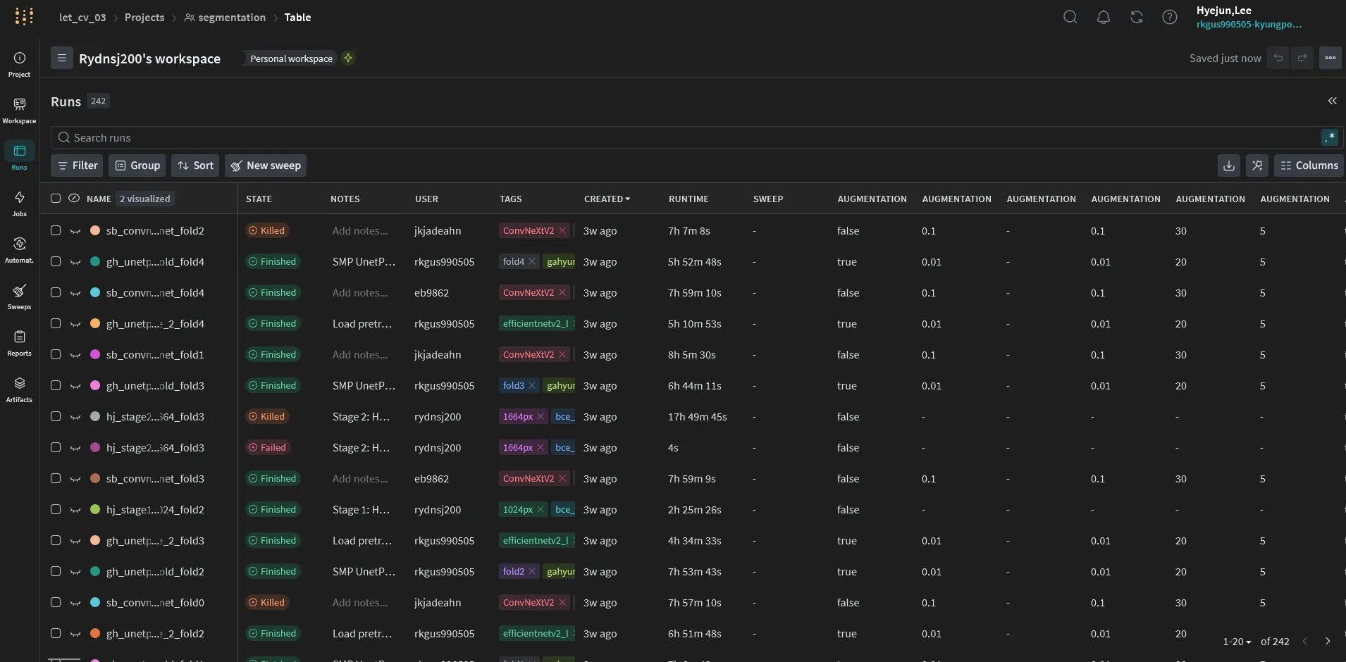Toggle visibility eye in header row

click(x=74, y=199)
